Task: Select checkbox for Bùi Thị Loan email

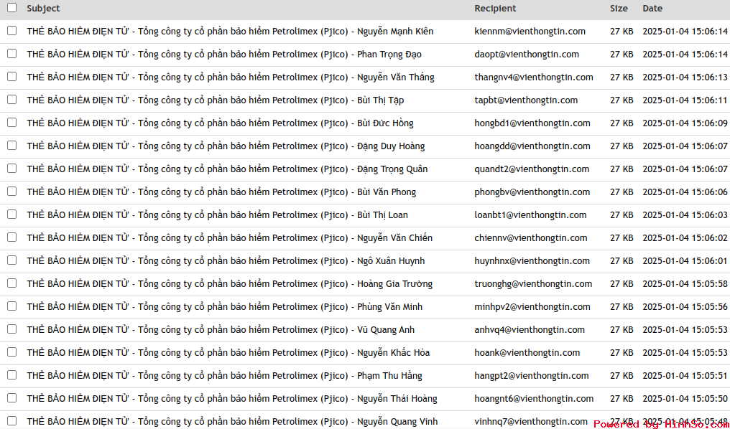Action: [x=11, y=214]
